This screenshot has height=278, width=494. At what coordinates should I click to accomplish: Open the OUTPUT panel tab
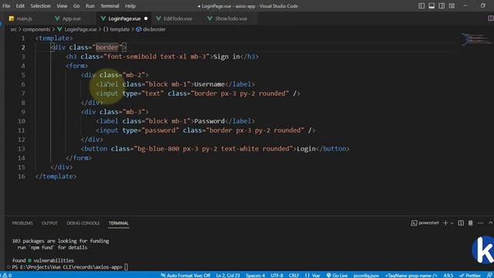click(x=49, y=223)
